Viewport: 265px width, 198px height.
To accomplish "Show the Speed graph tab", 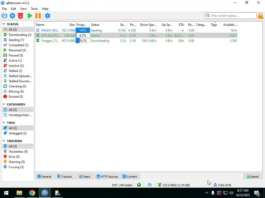I will 253,176.
